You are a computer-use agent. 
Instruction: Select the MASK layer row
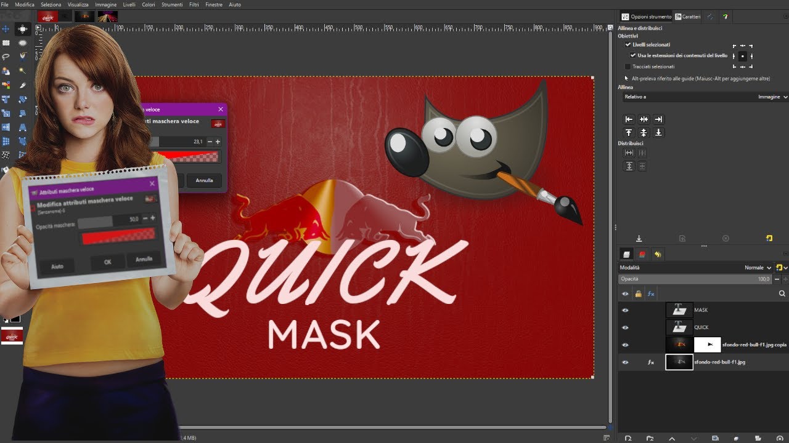point(703,310)
